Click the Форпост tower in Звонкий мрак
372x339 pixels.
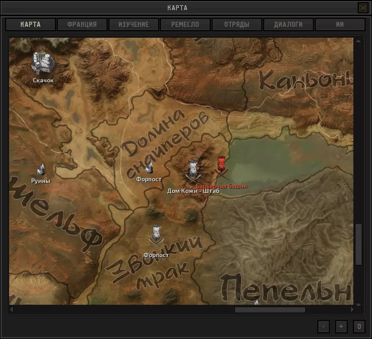pos(156,236)
